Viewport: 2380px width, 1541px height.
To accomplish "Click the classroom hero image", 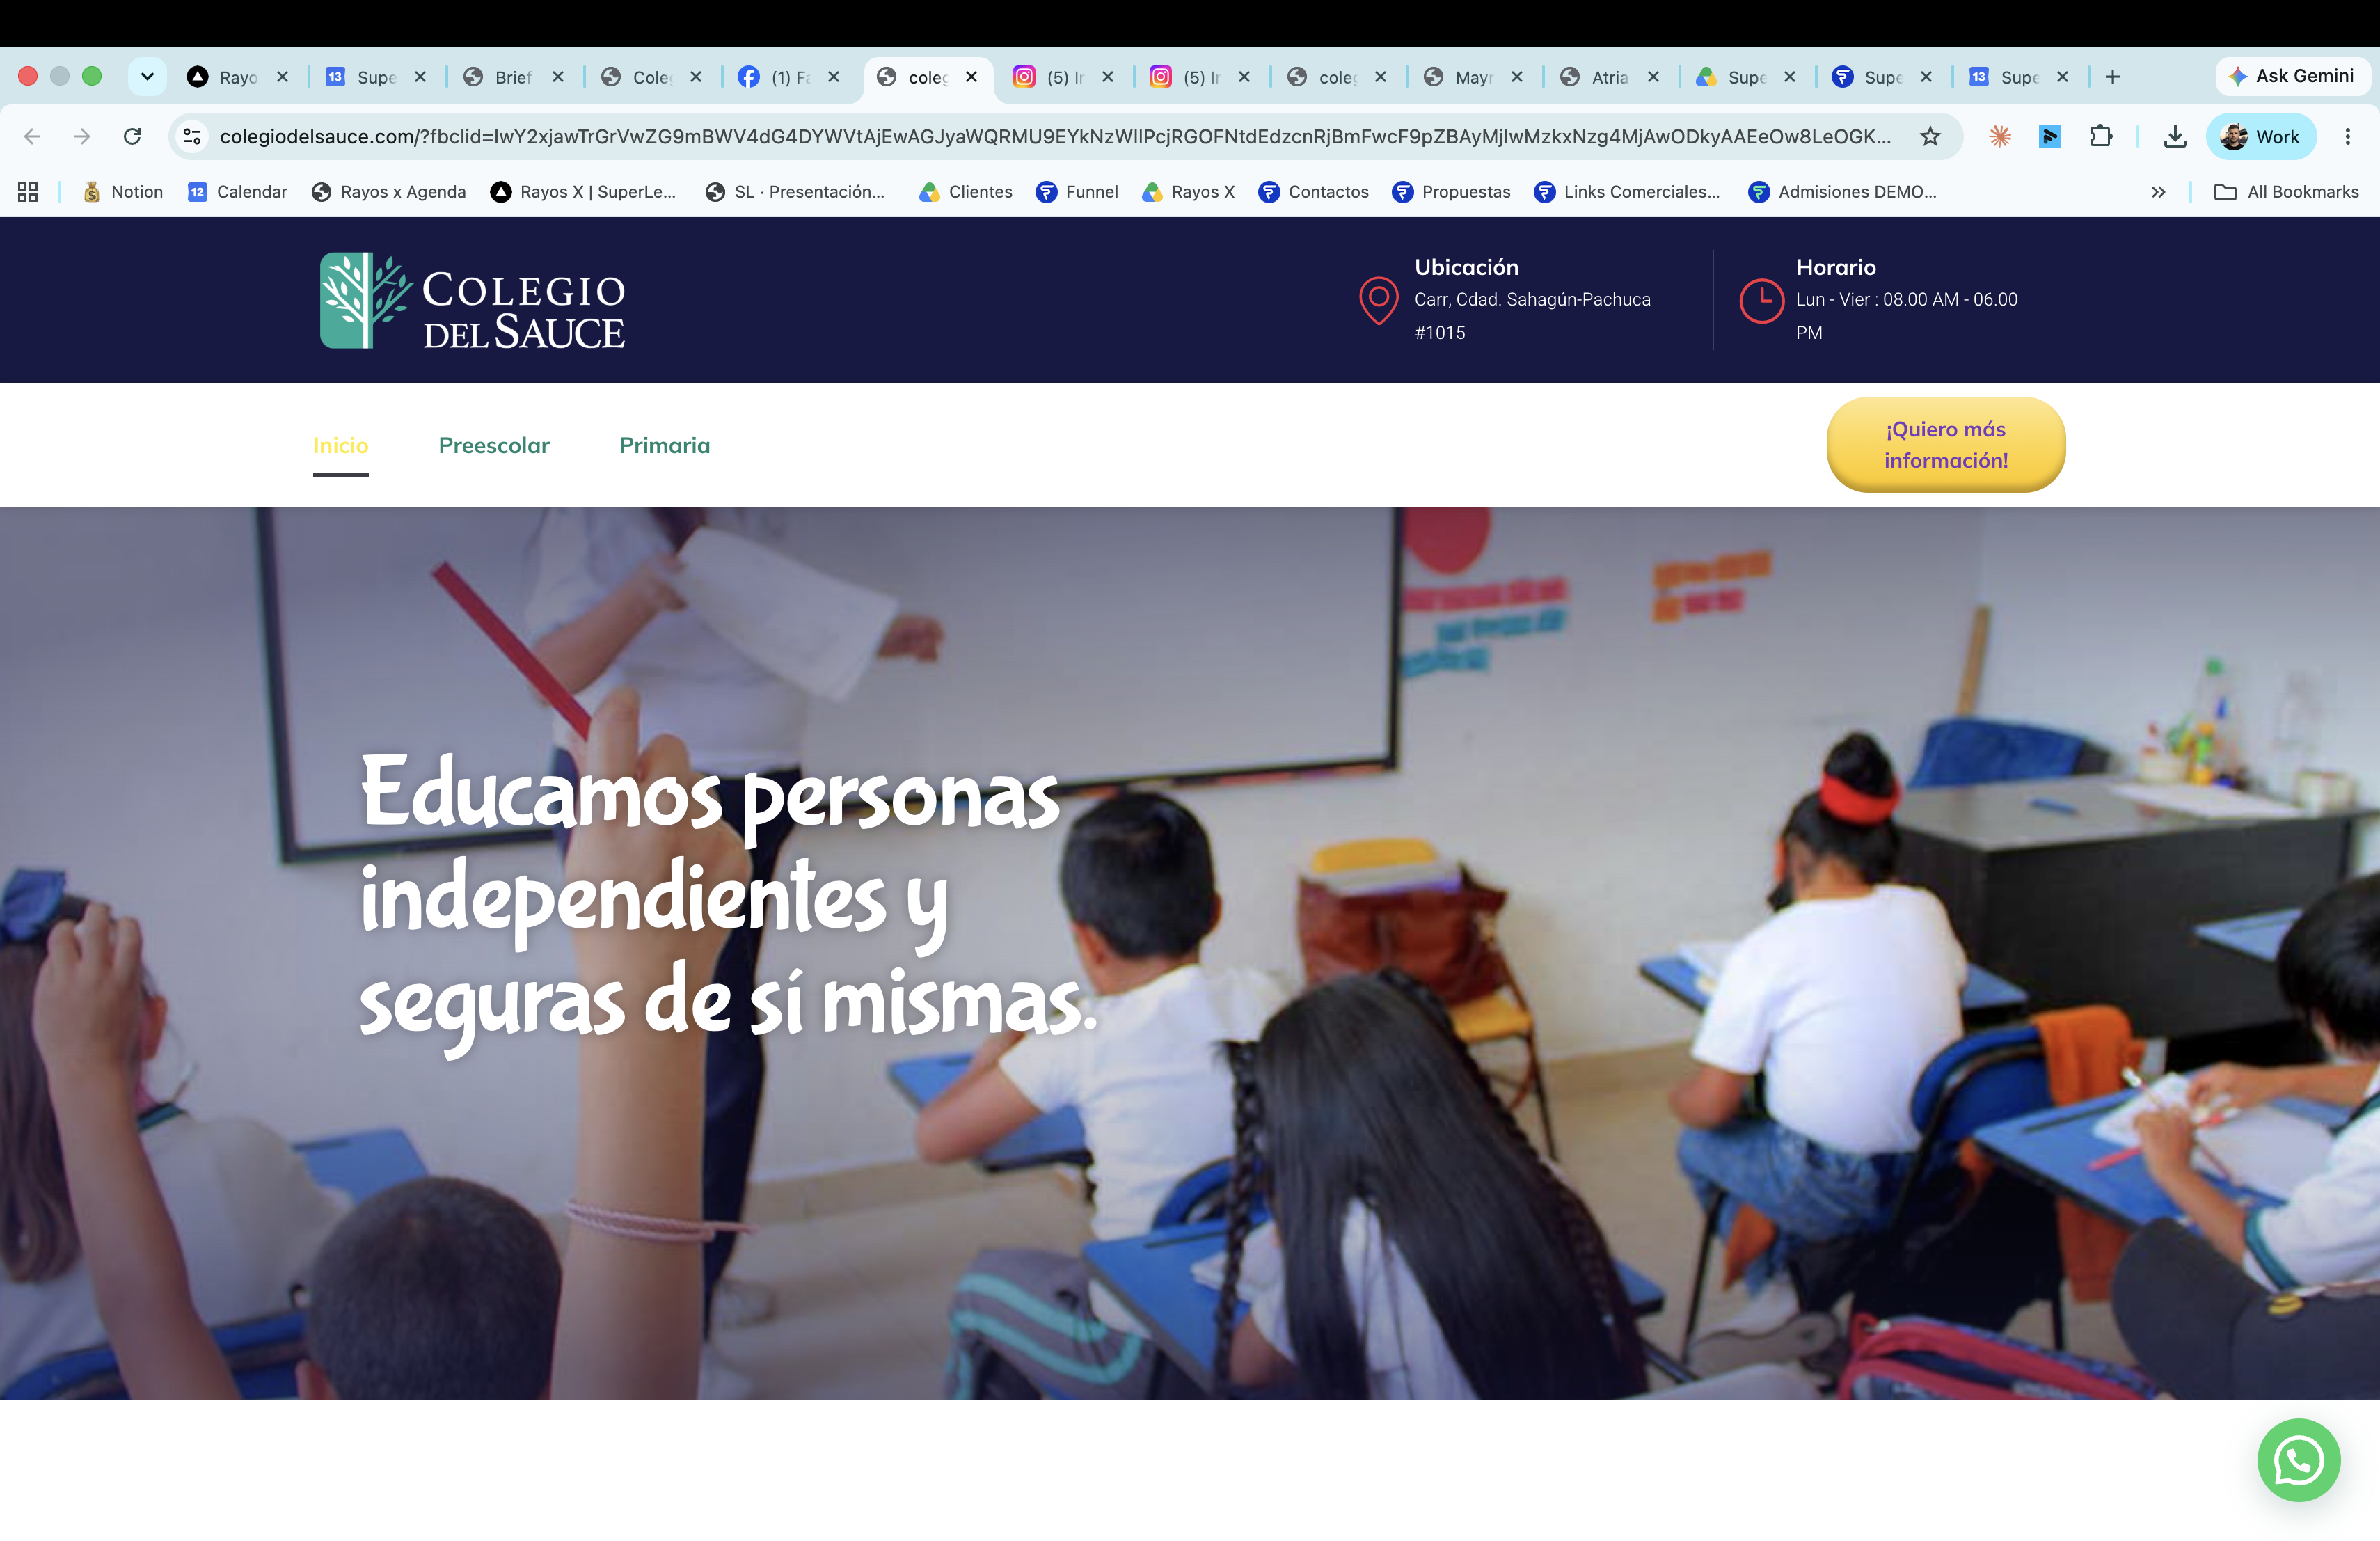I will coord(1190,953).
